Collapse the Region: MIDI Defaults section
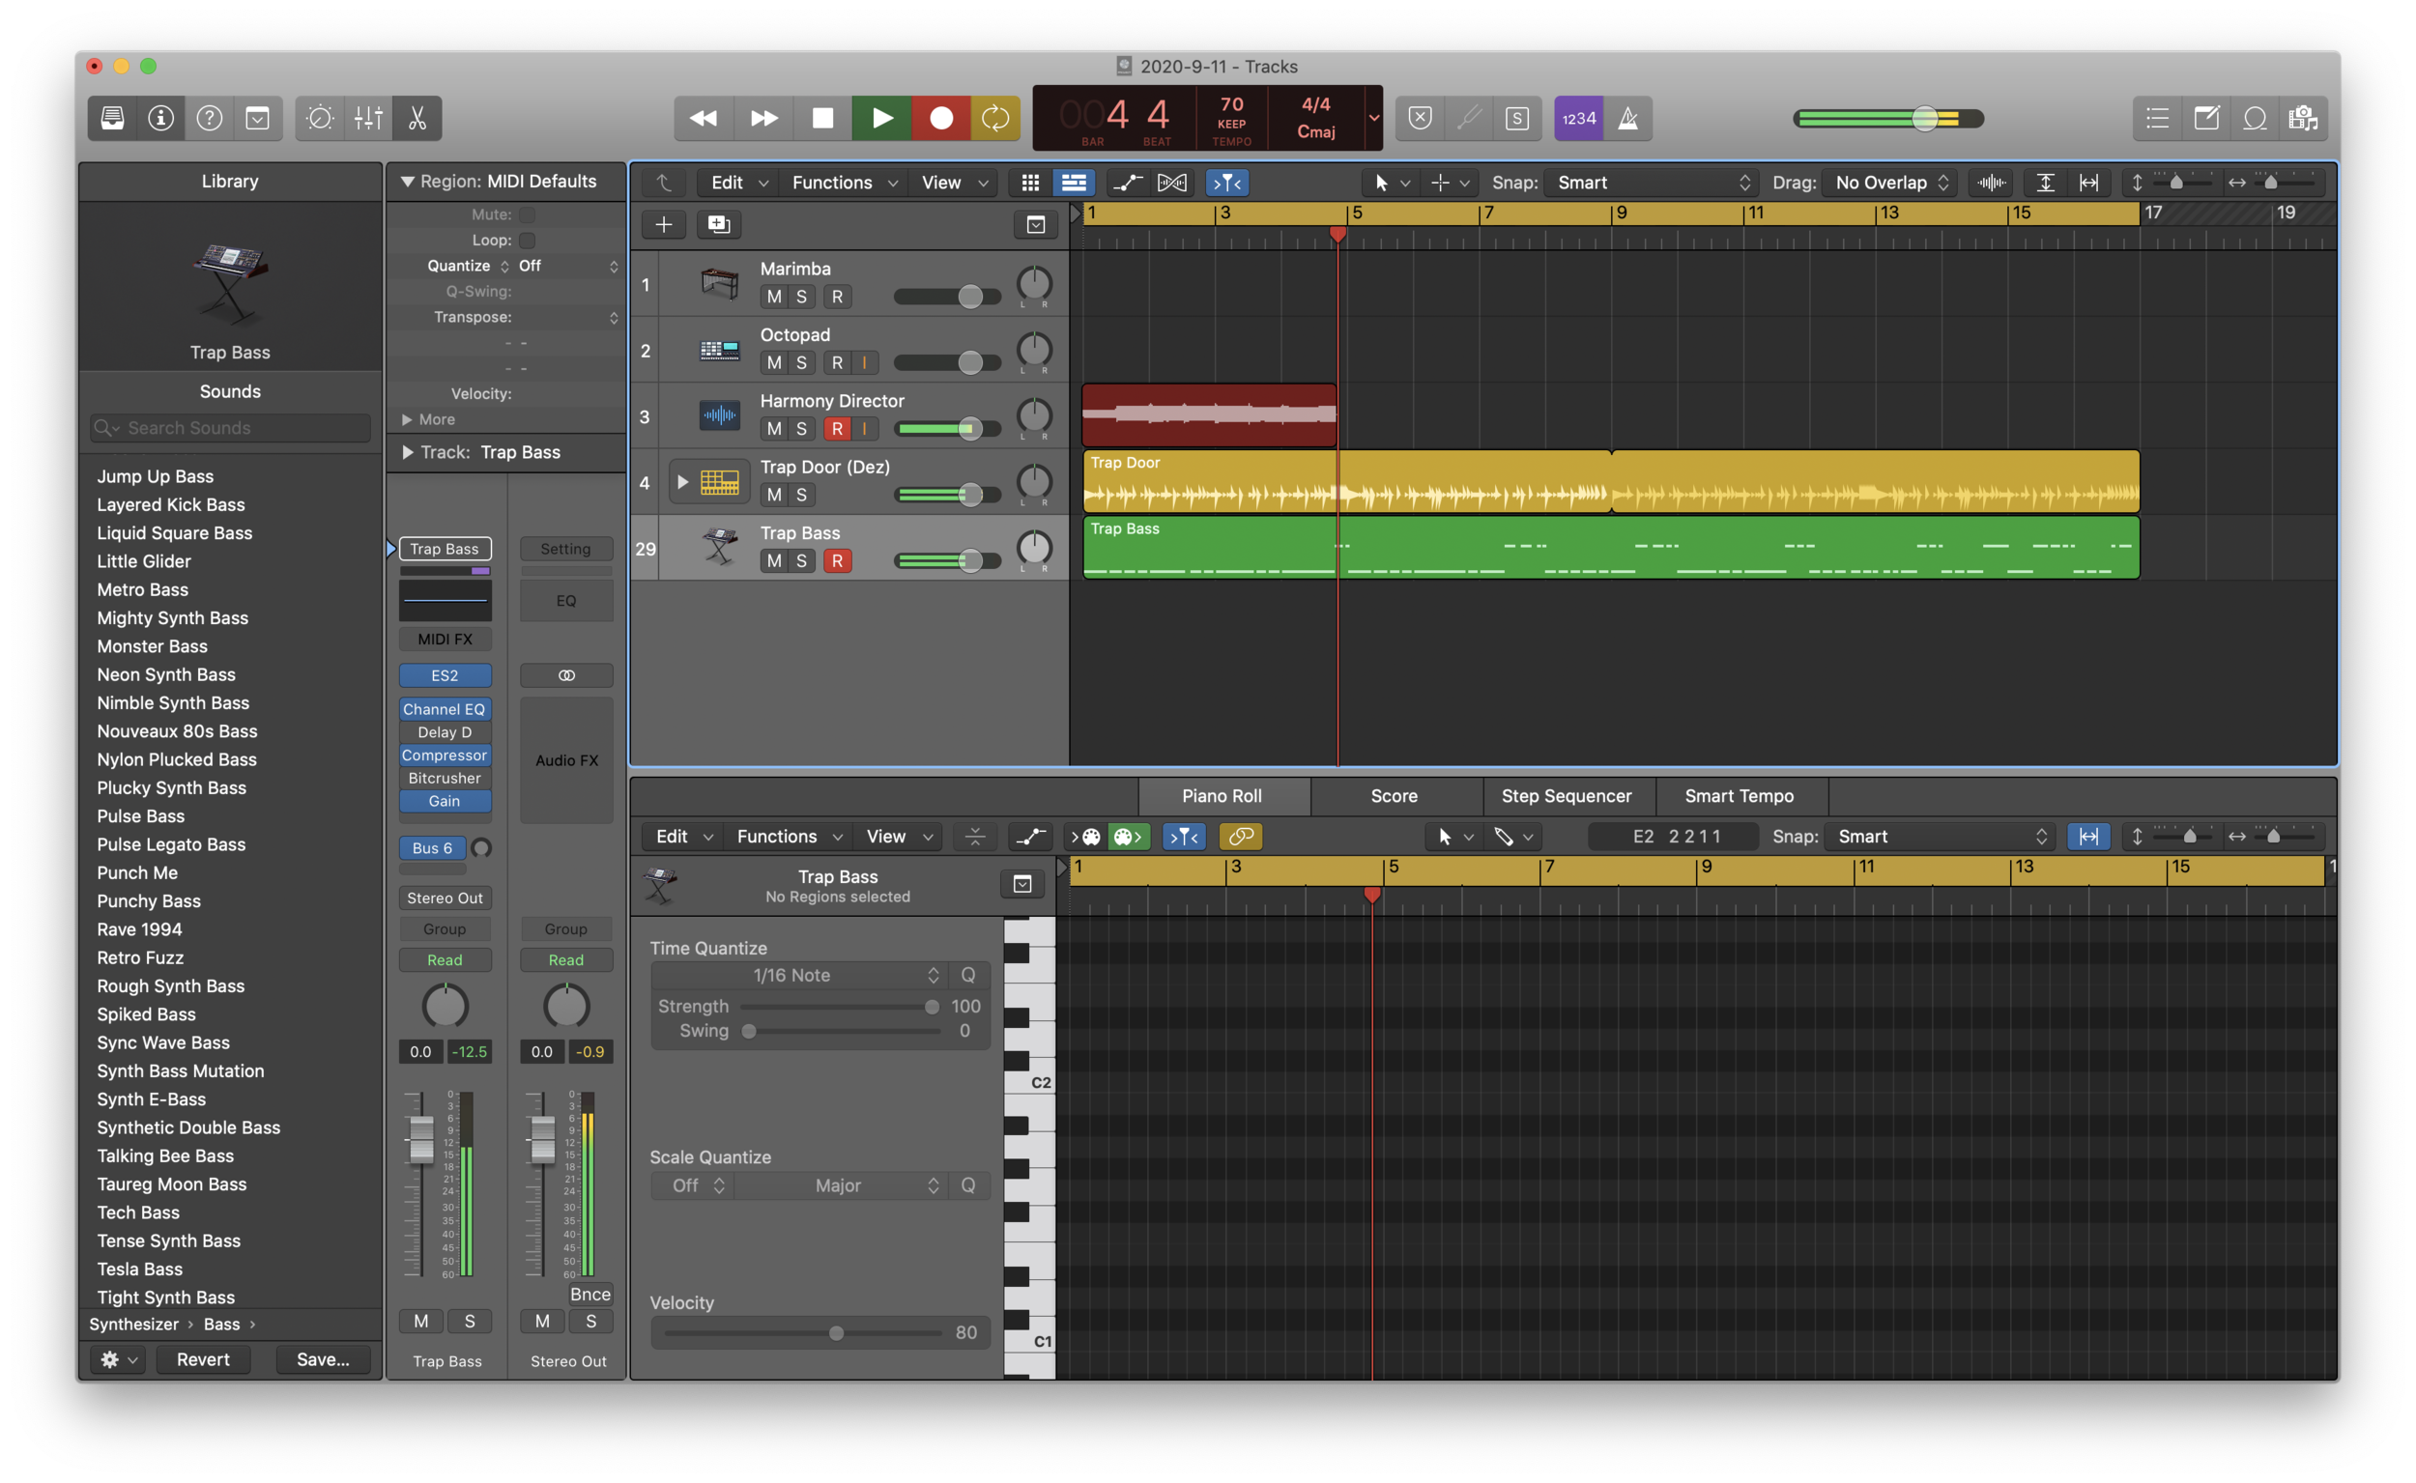The height and width of the screenshot is (1483, 2416). pos(407,182)
